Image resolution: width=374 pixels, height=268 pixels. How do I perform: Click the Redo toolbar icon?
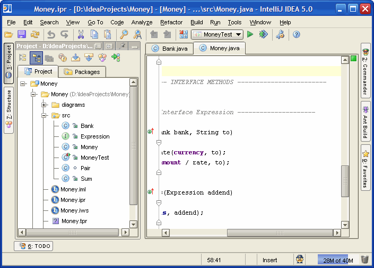tap(64, 35)
